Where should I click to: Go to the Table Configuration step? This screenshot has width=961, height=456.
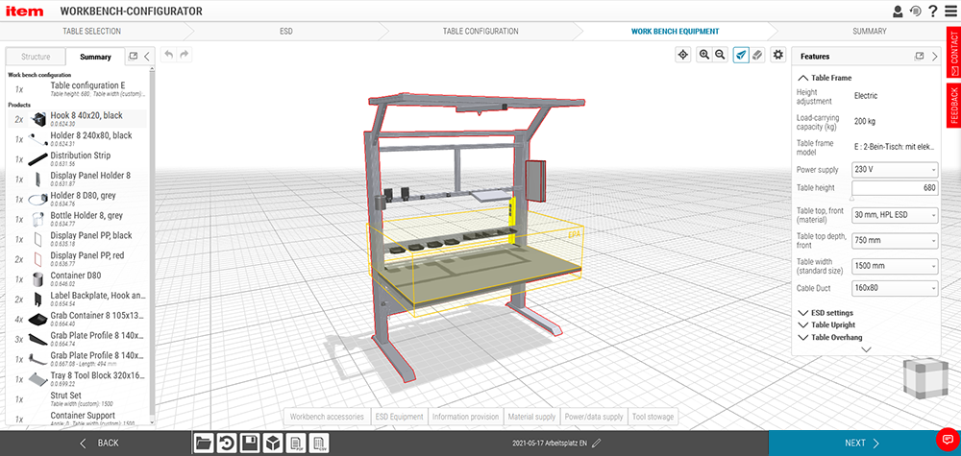coord(480,31)
